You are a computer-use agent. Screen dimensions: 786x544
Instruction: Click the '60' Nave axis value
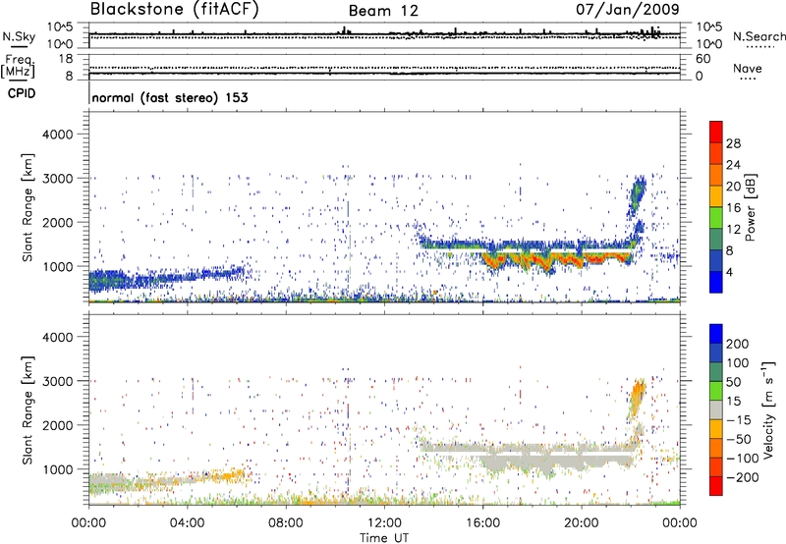click(x=702, y=59)
